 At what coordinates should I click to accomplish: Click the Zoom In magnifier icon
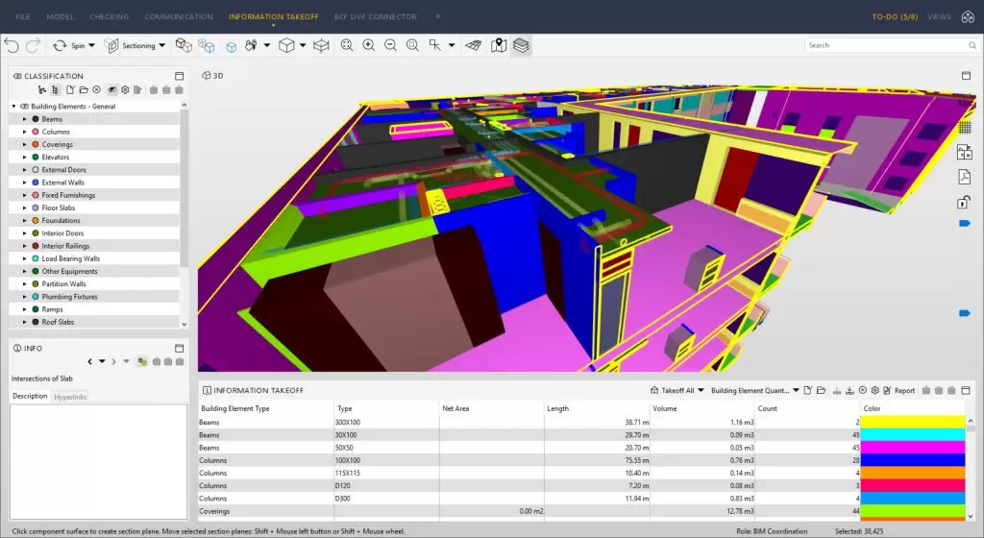[x=368, y=45]
